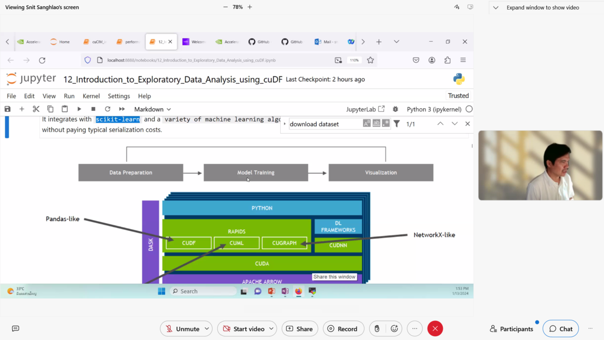Open the Kernel menu

91,96
